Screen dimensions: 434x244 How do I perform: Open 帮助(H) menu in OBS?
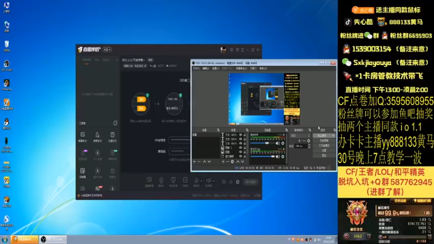[x=263, y=68]
